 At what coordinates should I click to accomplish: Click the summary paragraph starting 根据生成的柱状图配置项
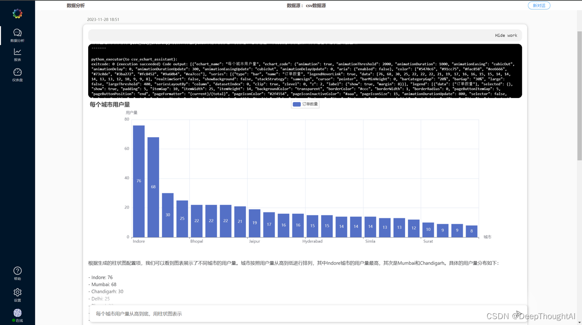click(x=293, y=263)
